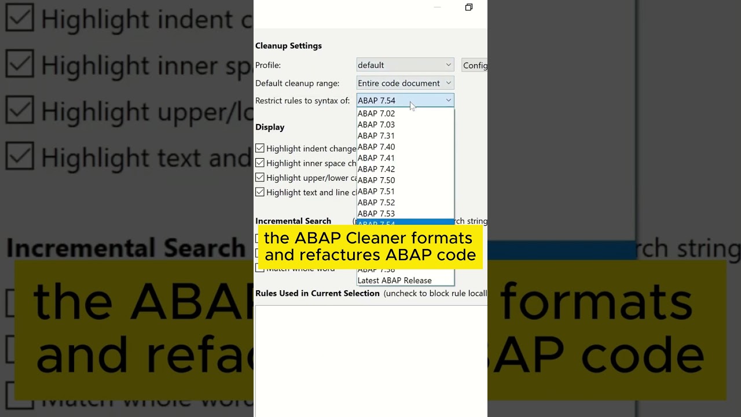Viewport: 741px width, 417px height.
Task: Pick ABAP 7.53 syntax option
Action: pos(376,214)
